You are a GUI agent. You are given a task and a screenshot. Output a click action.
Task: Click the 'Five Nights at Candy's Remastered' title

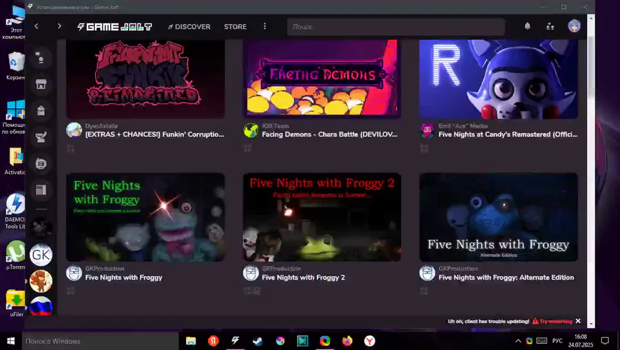pos(508,134)
